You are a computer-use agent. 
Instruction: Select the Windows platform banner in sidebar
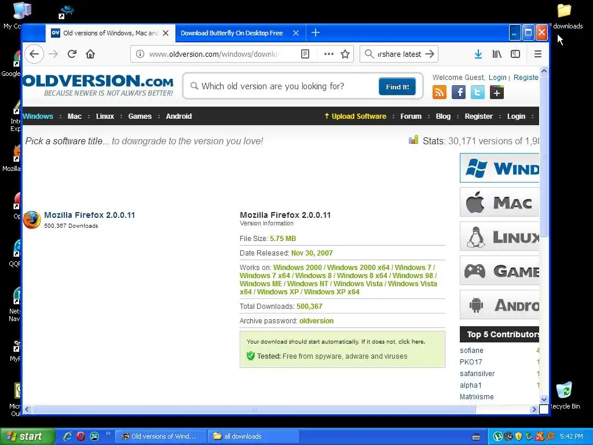(x=500, y=168)
